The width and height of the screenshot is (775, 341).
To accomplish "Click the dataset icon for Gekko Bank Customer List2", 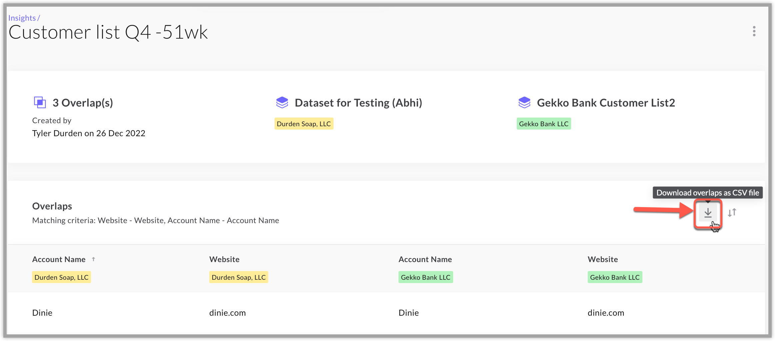I will pyautogui.click(x=525, y=103).
